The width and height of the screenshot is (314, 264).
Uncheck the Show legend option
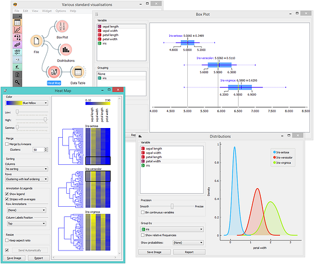pyautogui.click(x=7, y=194)
